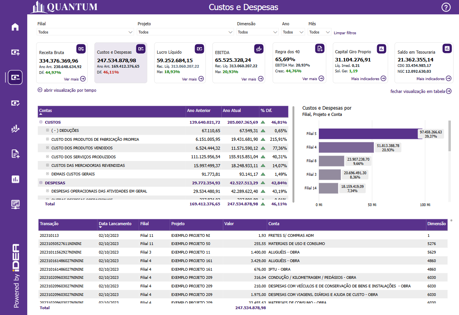Collapse the CUSTOS tree row
Viewport: 459px width, 315px height.
tap(41, 122)
